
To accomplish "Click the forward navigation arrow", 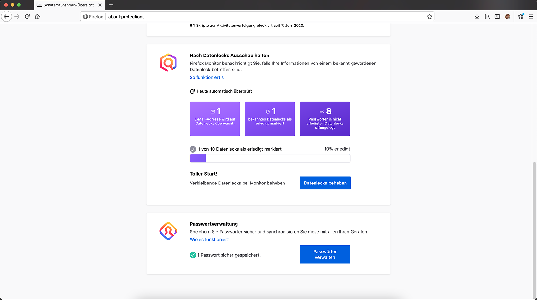I will [x=17, y=17].
